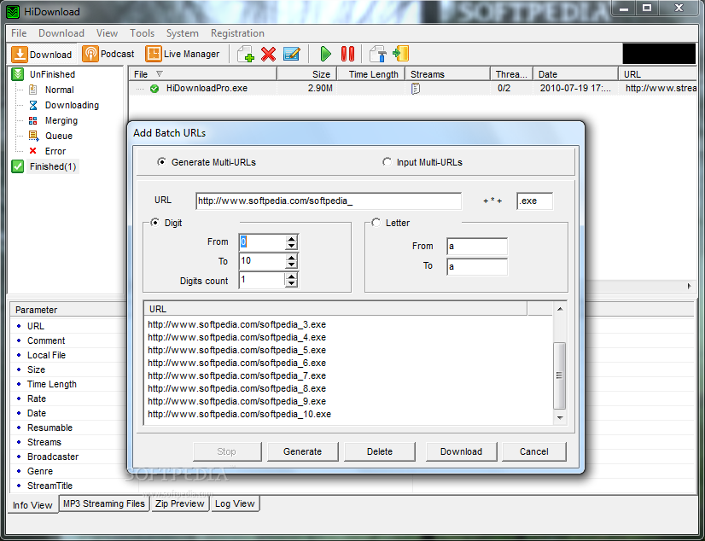Select Downloading in the tree
The image size is (705, 541).
[72, 105]
